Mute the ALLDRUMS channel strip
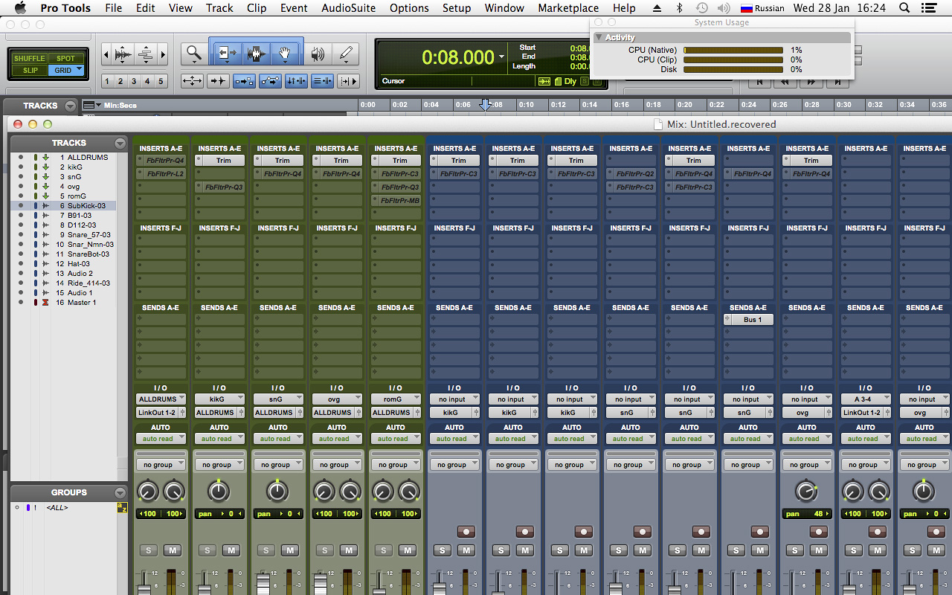The width and height of the screenshot is (952, 595). point(173,550)
